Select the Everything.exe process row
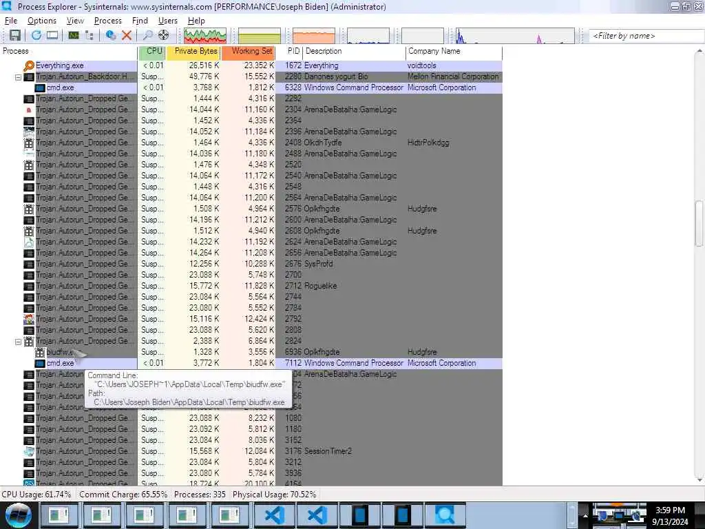The width and height of the screenshot is (705, 529). [251, 65]
